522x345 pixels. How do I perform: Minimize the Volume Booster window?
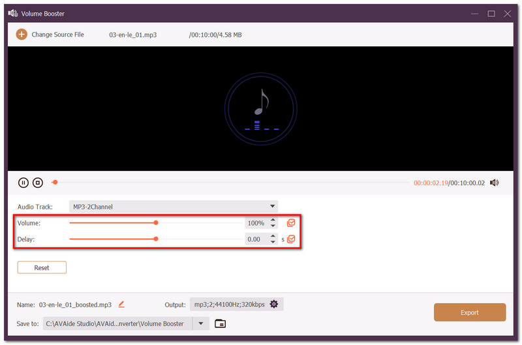474,14
